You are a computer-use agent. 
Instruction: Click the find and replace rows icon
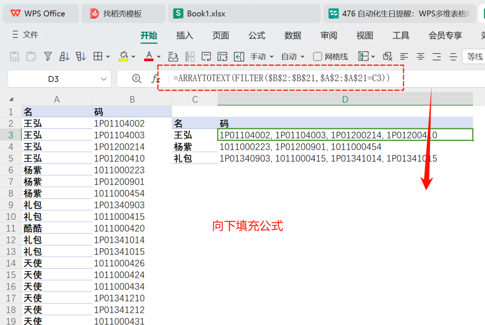pos(173,57)
